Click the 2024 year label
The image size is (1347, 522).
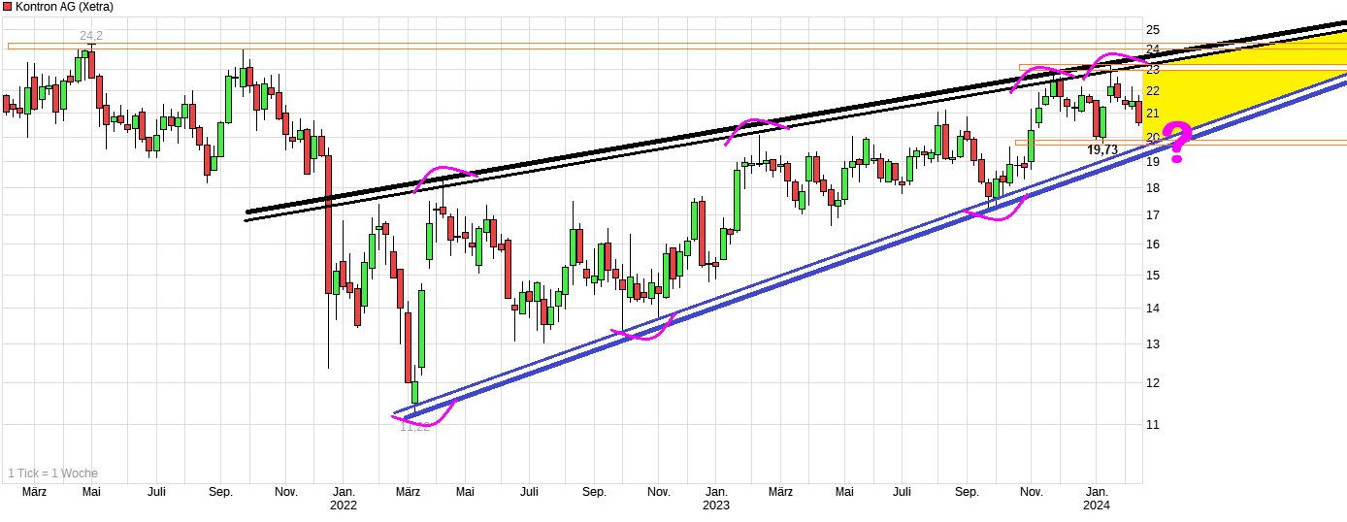[1097, 506]
